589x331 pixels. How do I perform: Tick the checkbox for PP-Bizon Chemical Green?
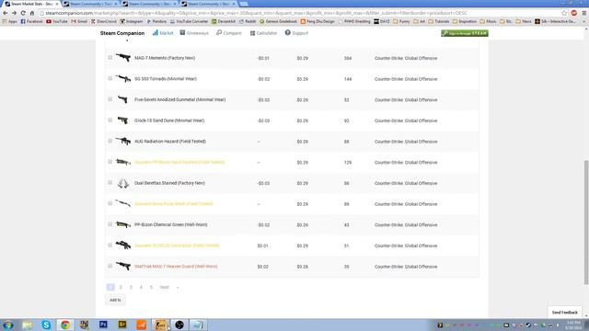pos(110,224)
